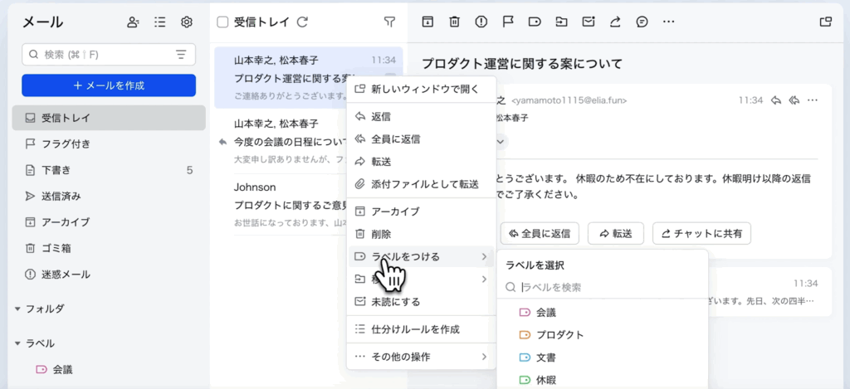Mark email as spam using the exclamation icon
This screenshot has height=389, width=850.
(481, 22)
